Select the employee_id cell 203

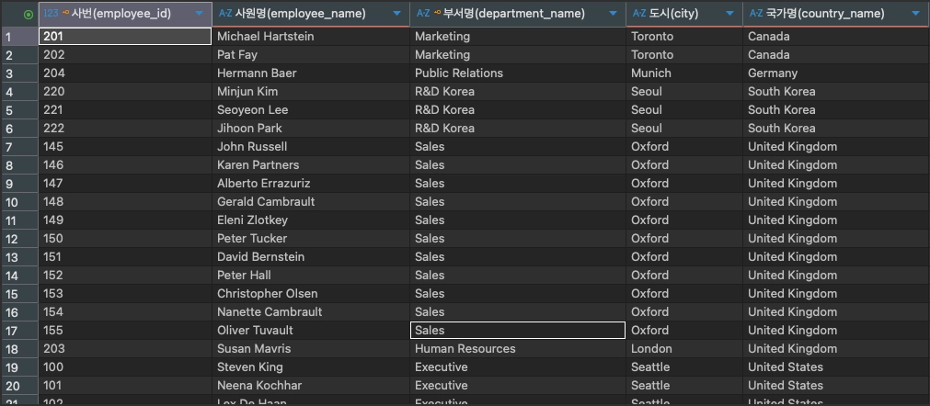(125, 349)
